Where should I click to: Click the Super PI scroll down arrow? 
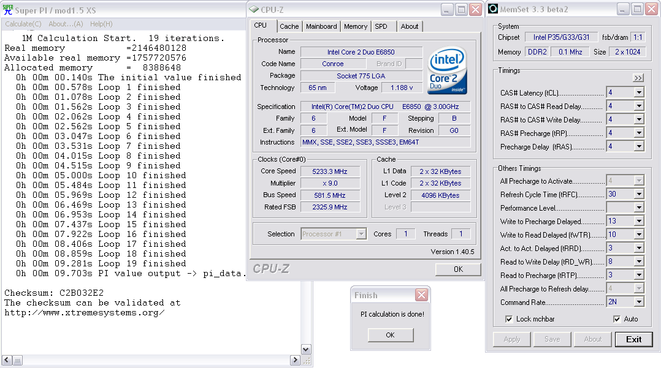pos(307,350)
